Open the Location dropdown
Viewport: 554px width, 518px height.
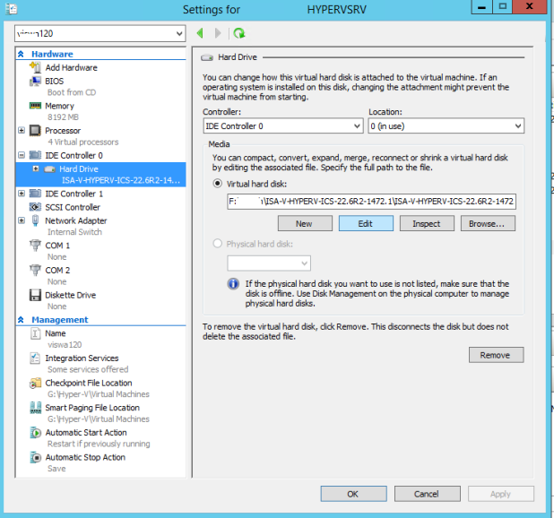point(518,126)
